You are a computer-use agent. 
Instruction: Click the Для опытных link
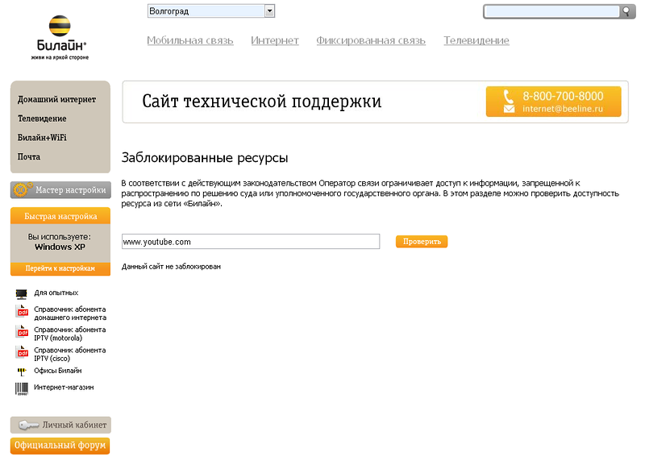(56, 293)
